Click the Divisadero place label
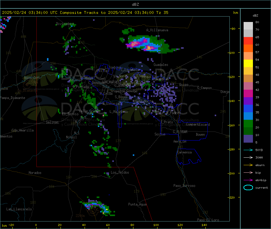The image size is (271, 229). tap(65, 24)
